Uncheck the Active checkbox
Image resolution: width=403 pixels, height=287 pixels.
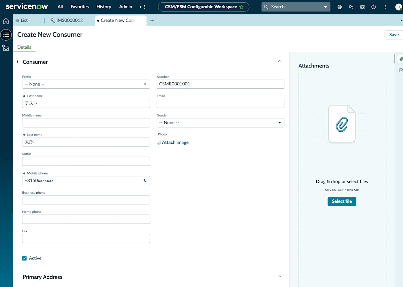tap(24, 258)
